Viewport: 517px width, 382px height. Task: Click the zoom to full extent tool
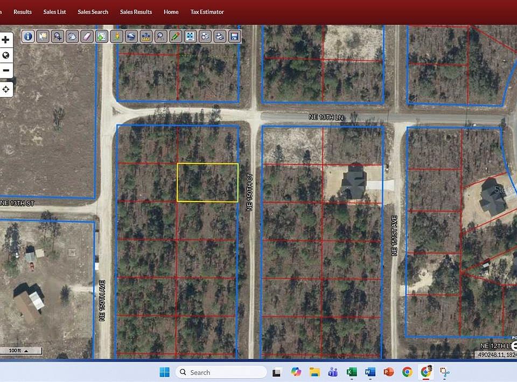click(x=190, y=36)
